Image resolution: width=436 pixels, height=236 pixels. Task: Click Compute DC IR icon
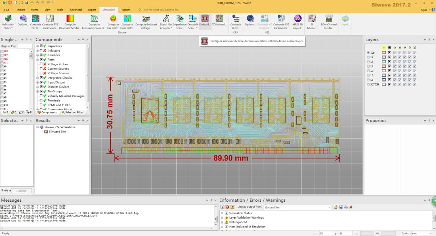(x=36, y=22)
